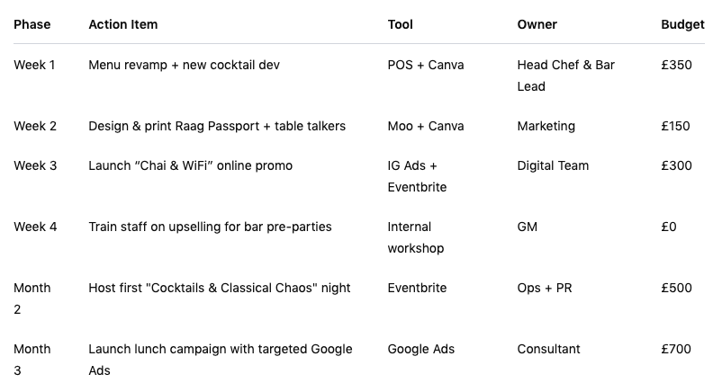Select 'Menu revamp + new cocktail dev' text
Viewport: 713px width, 392px height.
(x=185, y=65)
